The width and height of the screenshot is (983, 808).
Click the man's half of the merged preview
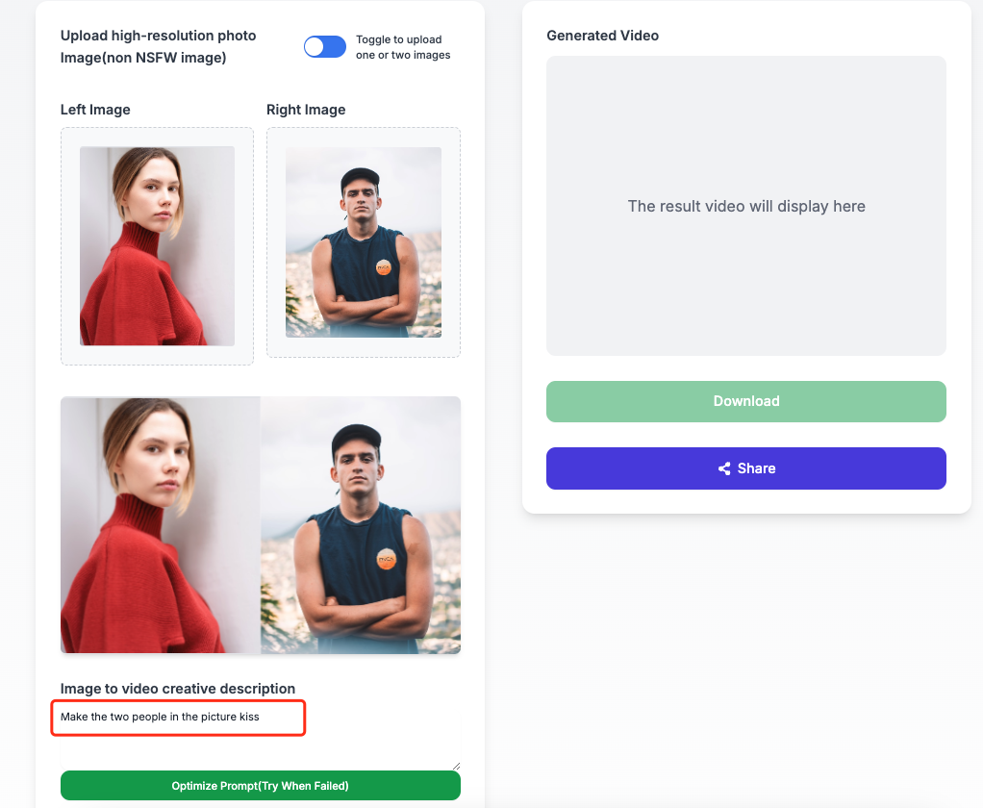pos(361,525)
